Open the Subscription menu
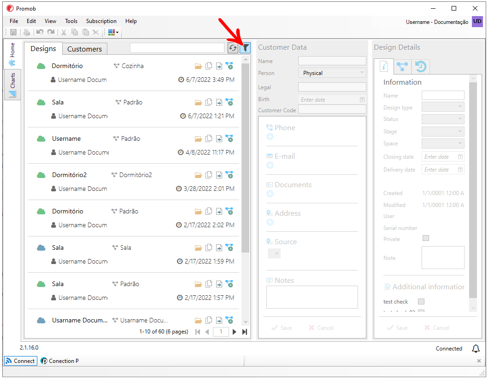Image resolution: width=494 pixels, height=379 pixels. pyautogui.click(x=101, y=21)
